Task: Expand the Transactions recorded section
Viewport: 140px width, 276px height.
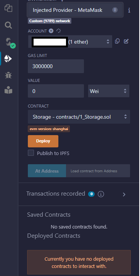Action: [x=124, y=194]
